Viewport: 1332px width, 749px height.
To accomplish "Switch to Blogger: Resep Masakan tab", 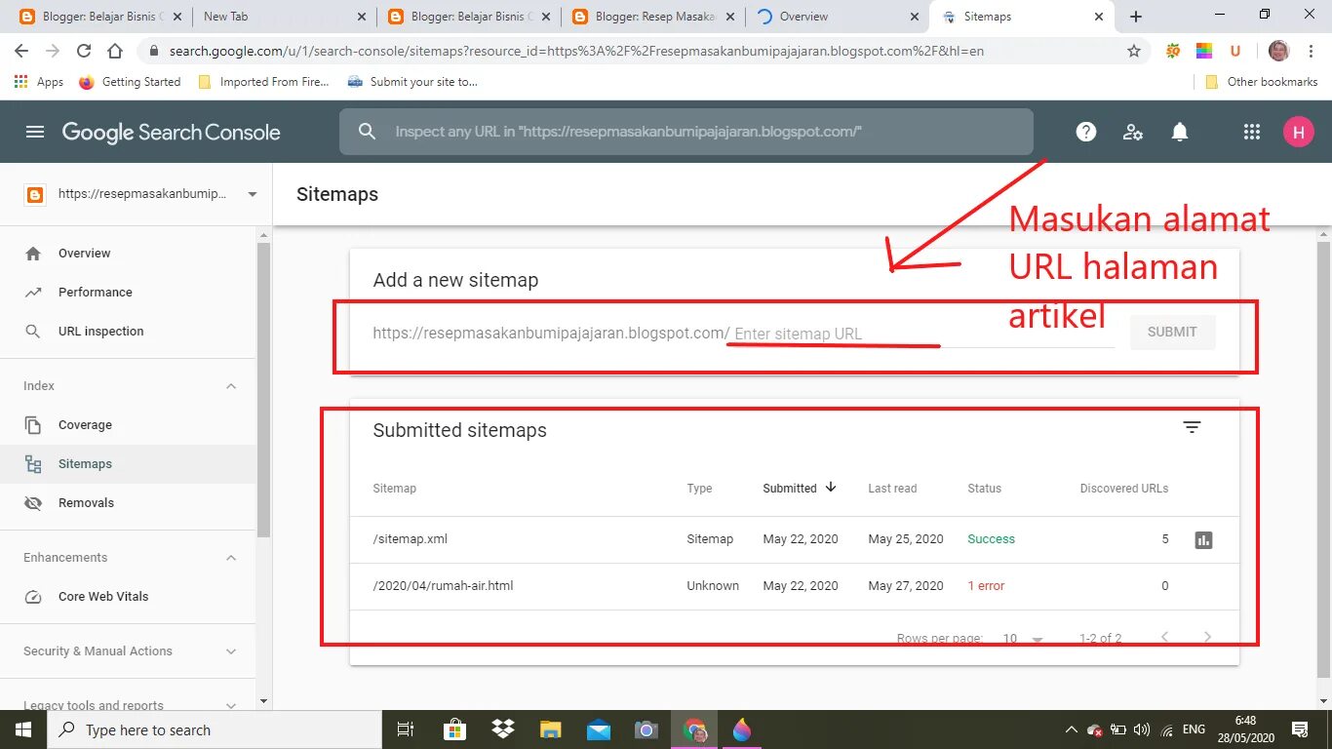I will click(x=652, y=17).
